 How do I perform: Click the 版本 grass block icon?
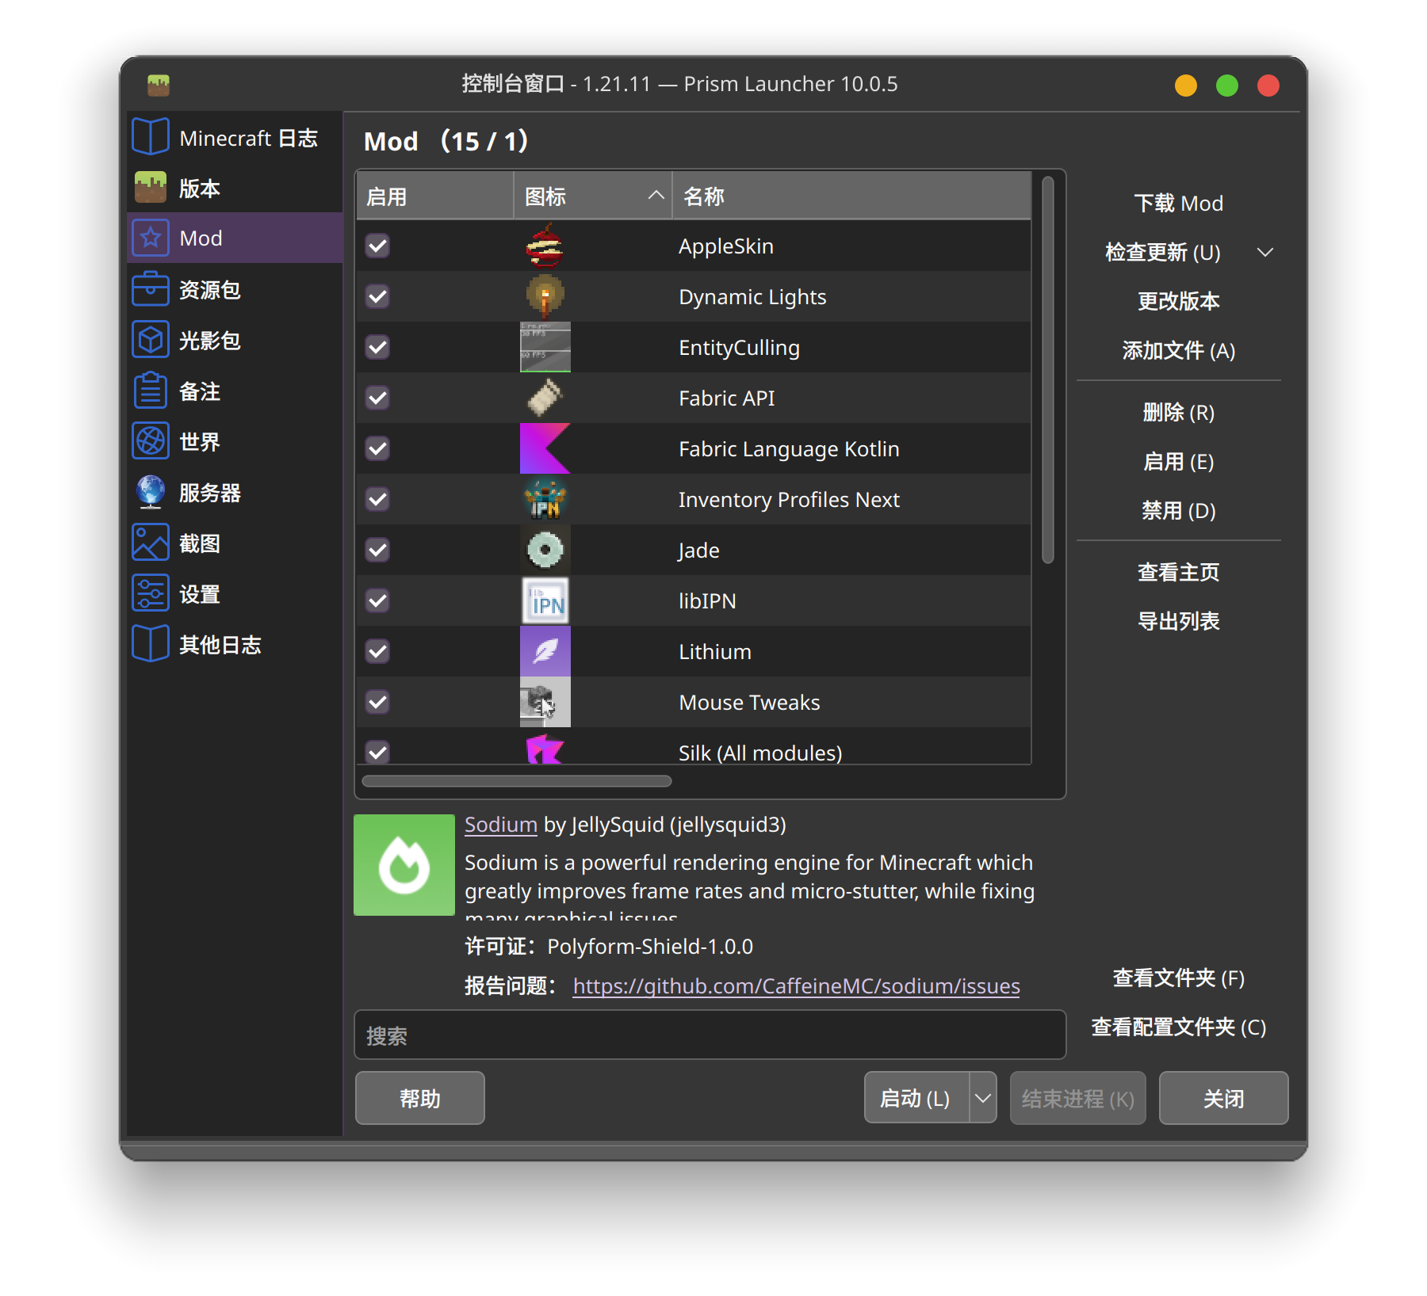[151, 188]
